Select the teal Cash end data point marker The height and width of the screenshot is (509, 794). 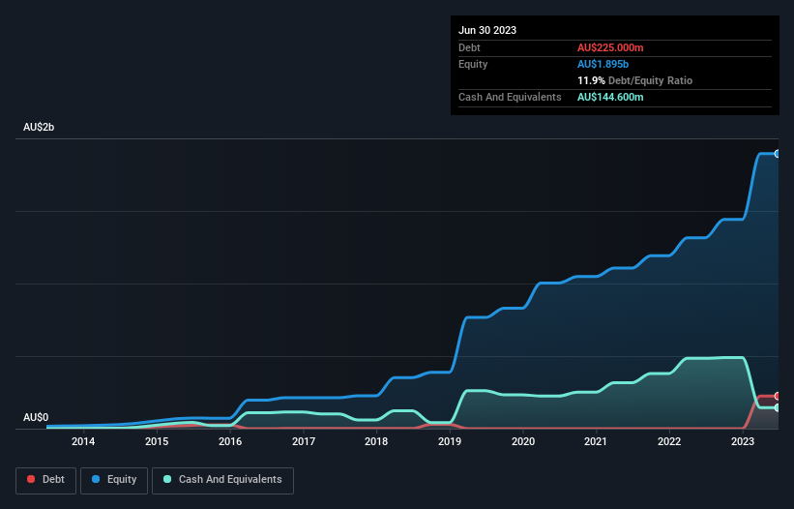pyautogui.click(x=778, y=407)
